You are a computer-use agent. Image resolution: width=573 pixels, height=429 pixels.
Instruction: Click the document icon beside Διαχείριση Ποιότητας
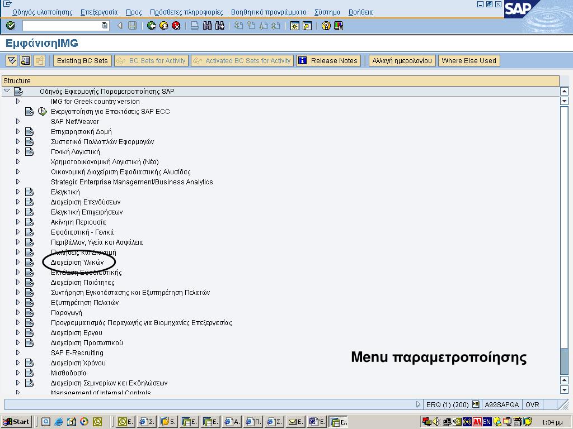point(30,282)
